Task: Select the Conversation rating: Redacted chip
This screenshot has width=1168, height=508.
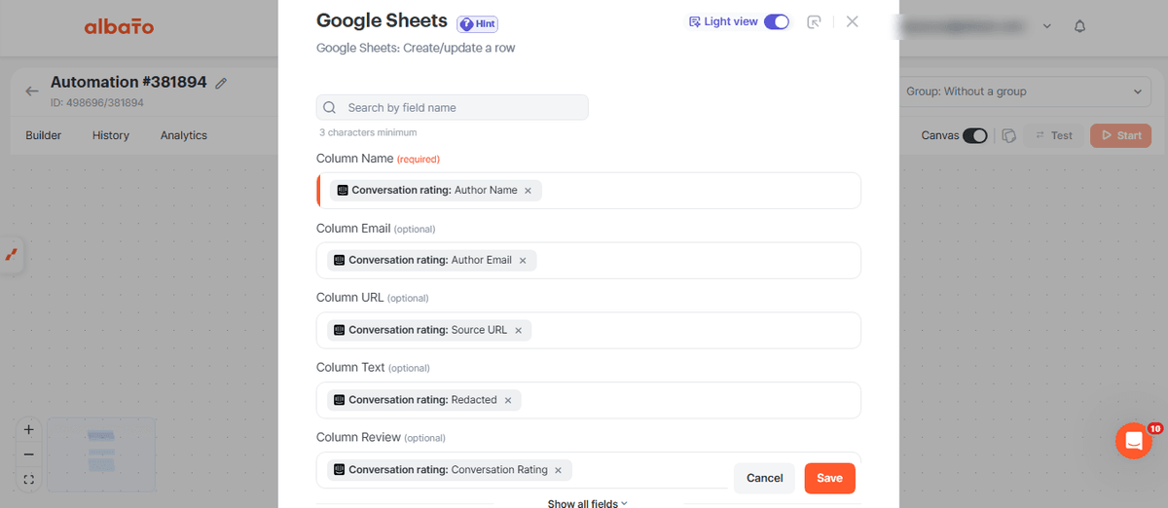Action: click(x=424, y=400)
